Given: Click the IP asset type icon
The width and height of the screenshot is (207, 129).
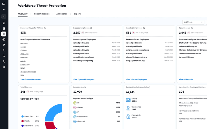Looking at the screenshot, I should coord(75,112).
